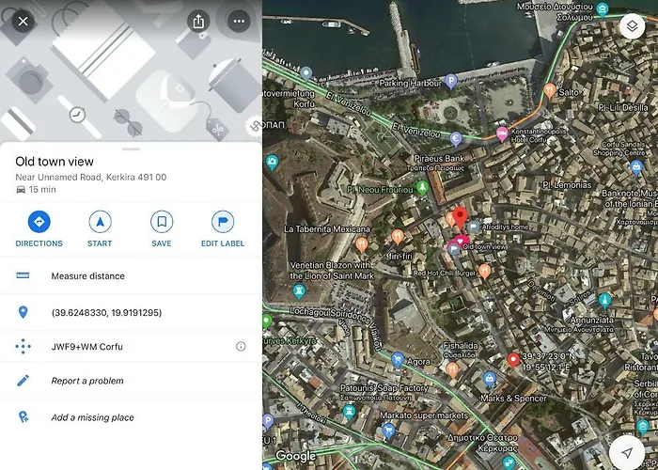Select Measure distance option
658x470 pixels.
pos(131,275)
